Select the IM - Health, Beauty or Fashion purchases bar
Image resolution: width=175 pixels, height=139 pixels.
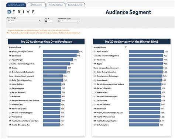[x=61, y=51]
